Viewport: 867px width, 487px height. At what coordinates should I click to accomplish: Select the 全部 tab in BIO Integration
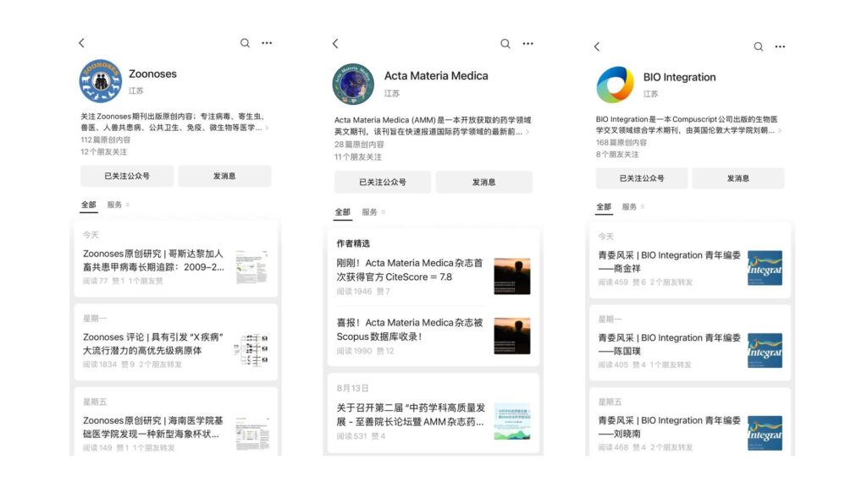pos(603,207)
